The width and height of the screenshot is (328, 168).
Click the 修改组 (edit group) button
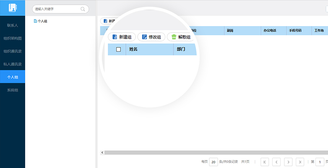151,37
